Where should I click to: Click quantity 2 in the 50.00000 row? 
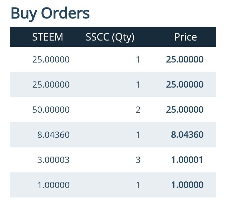138,110
